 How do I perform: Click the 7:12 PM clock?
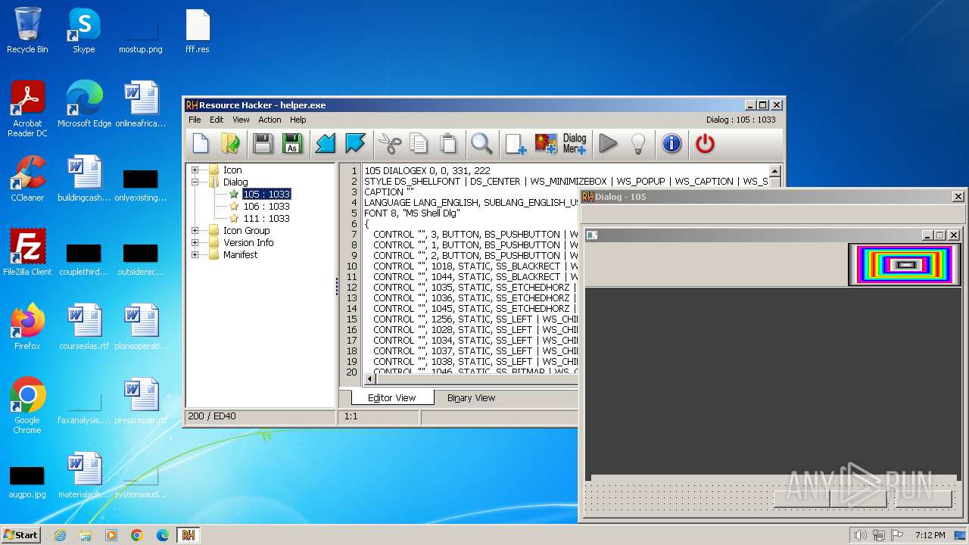(930, 535)
